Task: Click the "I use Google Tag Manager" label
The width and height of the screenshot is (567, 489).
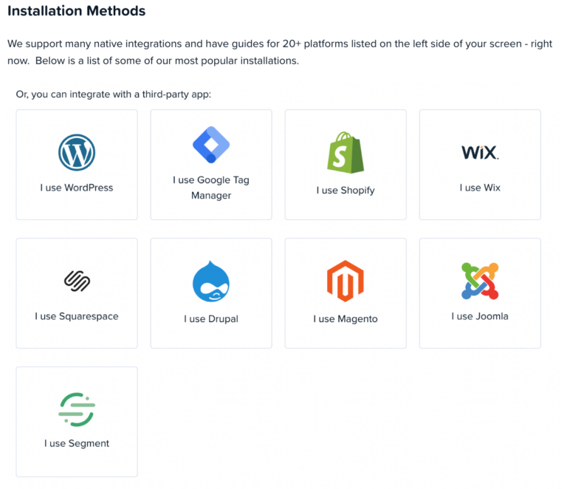Action: point(211,188)
